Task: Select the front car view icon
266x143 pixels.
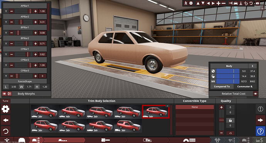Action: (x=236, y=3)
